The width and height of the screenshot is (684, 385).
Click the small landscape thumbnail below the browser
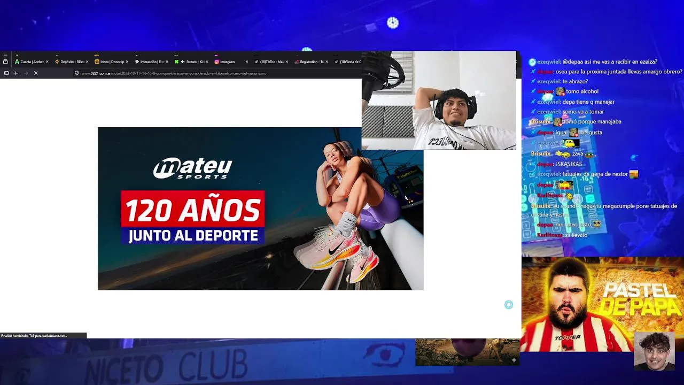point(468,352)
